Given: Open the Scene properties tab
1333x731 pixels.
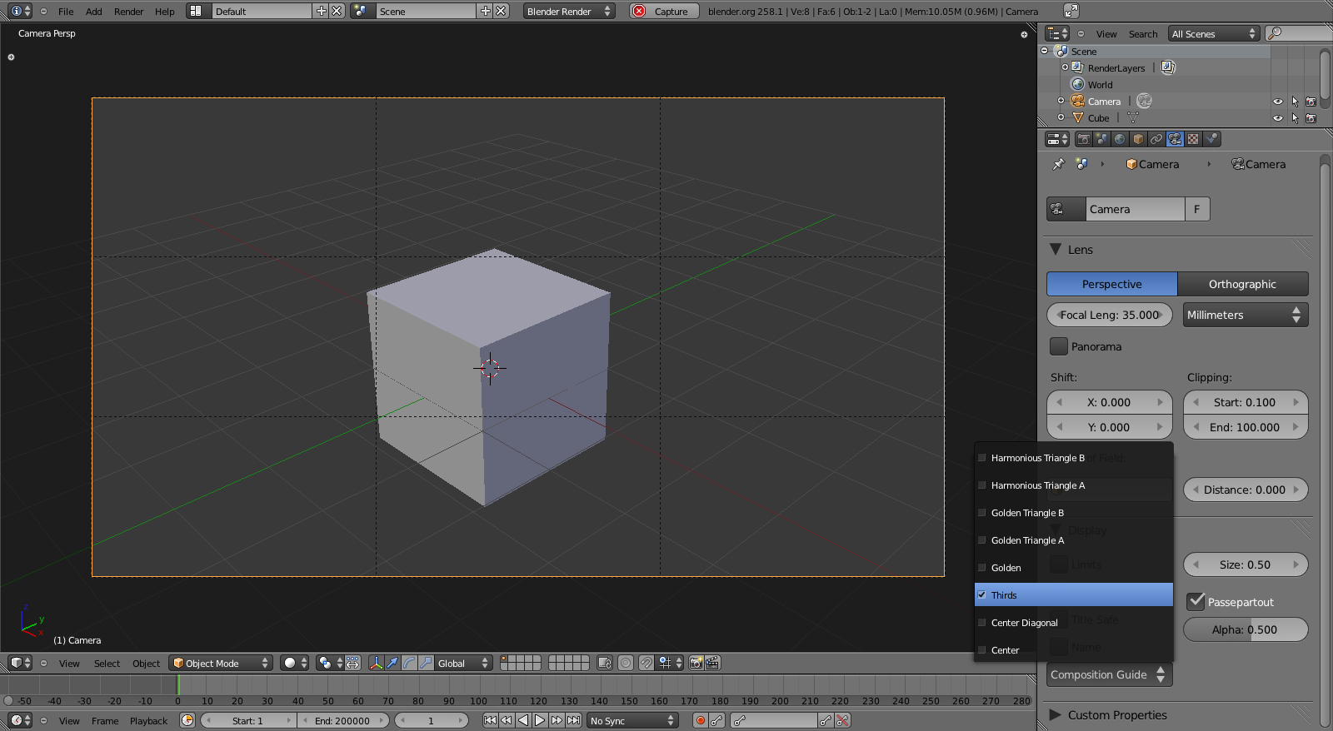Looking at the screenshot, I should click(1101, 139).
